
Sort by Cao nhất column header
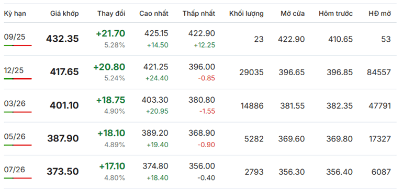click(x=154, y=14)
